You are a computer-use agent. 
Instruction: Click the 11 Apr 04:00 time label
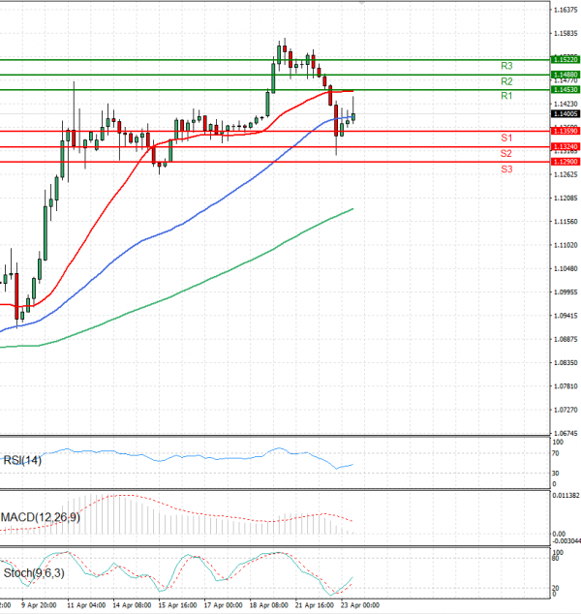coord(86,605)
